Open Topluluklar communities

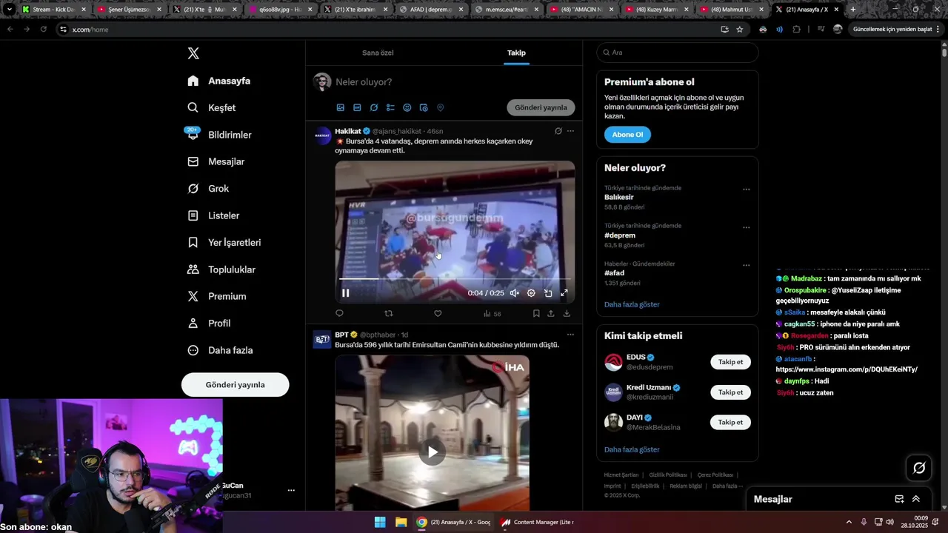tap(221, 269)
